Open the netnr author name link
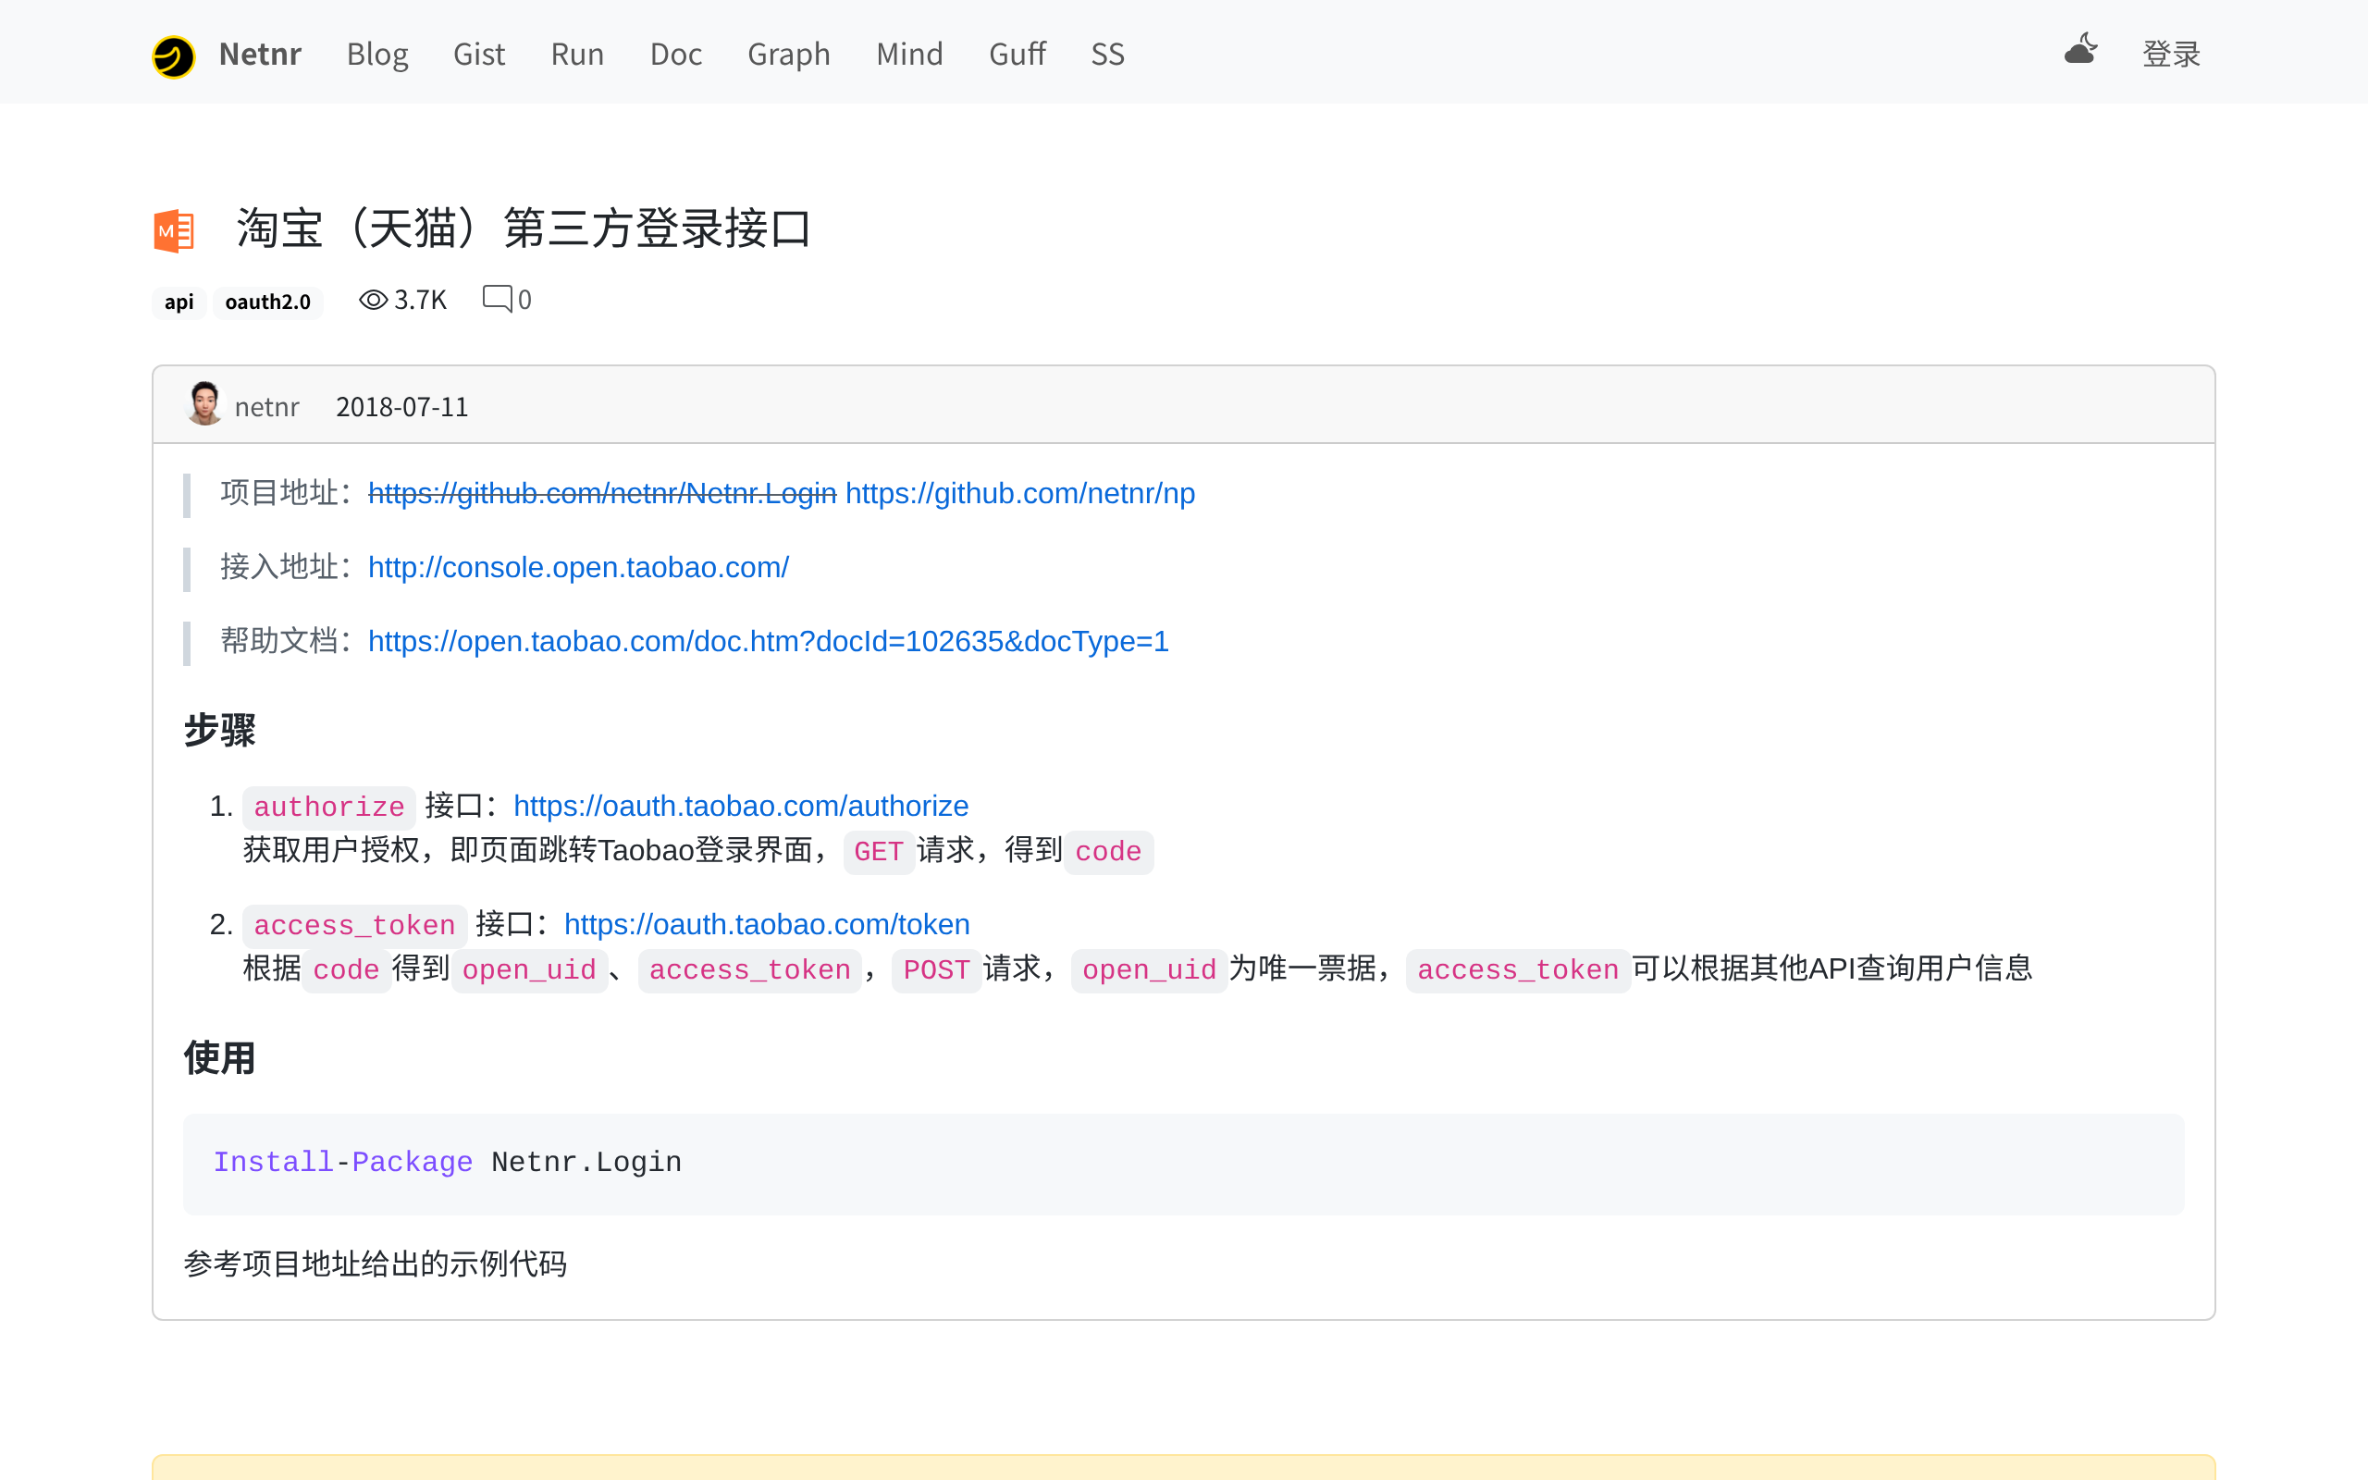2368x1480 pixels. 266,406
